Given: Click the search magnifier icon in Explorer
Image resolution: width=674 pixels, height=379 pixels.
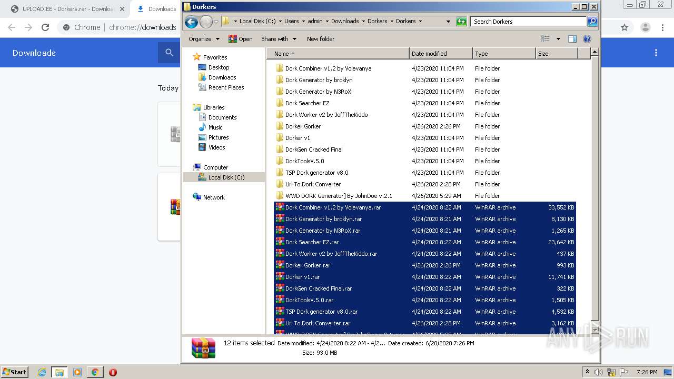Looking at the screenshot, I should (x=592, y=22).
